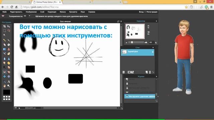This screenshot has width=214, height=120.
Task: Click the Navigator zoom slider handle
Action: 132,42
